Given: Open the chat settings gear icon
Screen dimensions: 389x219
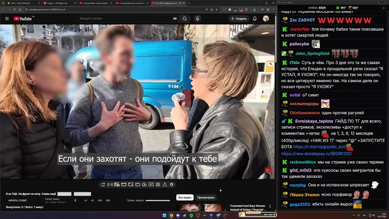Looking at the screenshot, I should (383, 8).
